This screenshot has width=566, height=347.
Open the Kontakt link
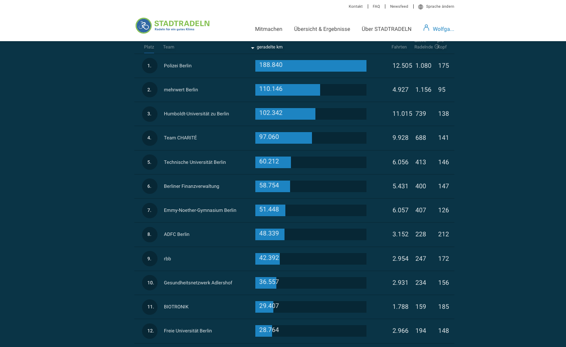356,6
